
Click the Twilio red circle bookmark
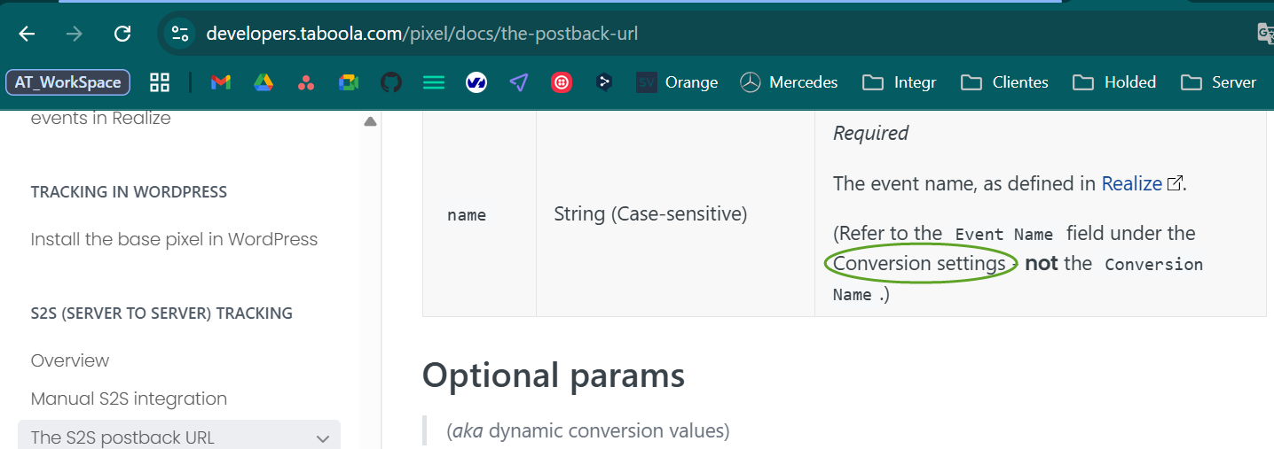pos(562,82)
